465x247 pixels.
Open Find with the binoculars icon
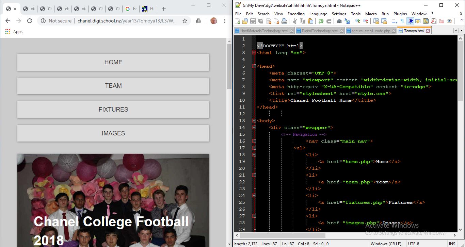[x=339, y=21]
